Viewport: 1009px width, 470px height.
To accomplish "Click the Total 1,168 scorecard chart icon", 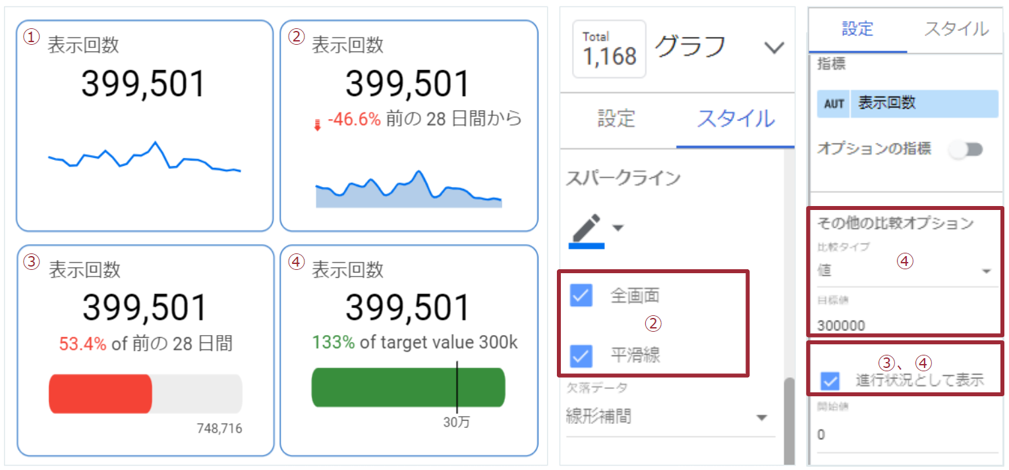I will point(609,49).
